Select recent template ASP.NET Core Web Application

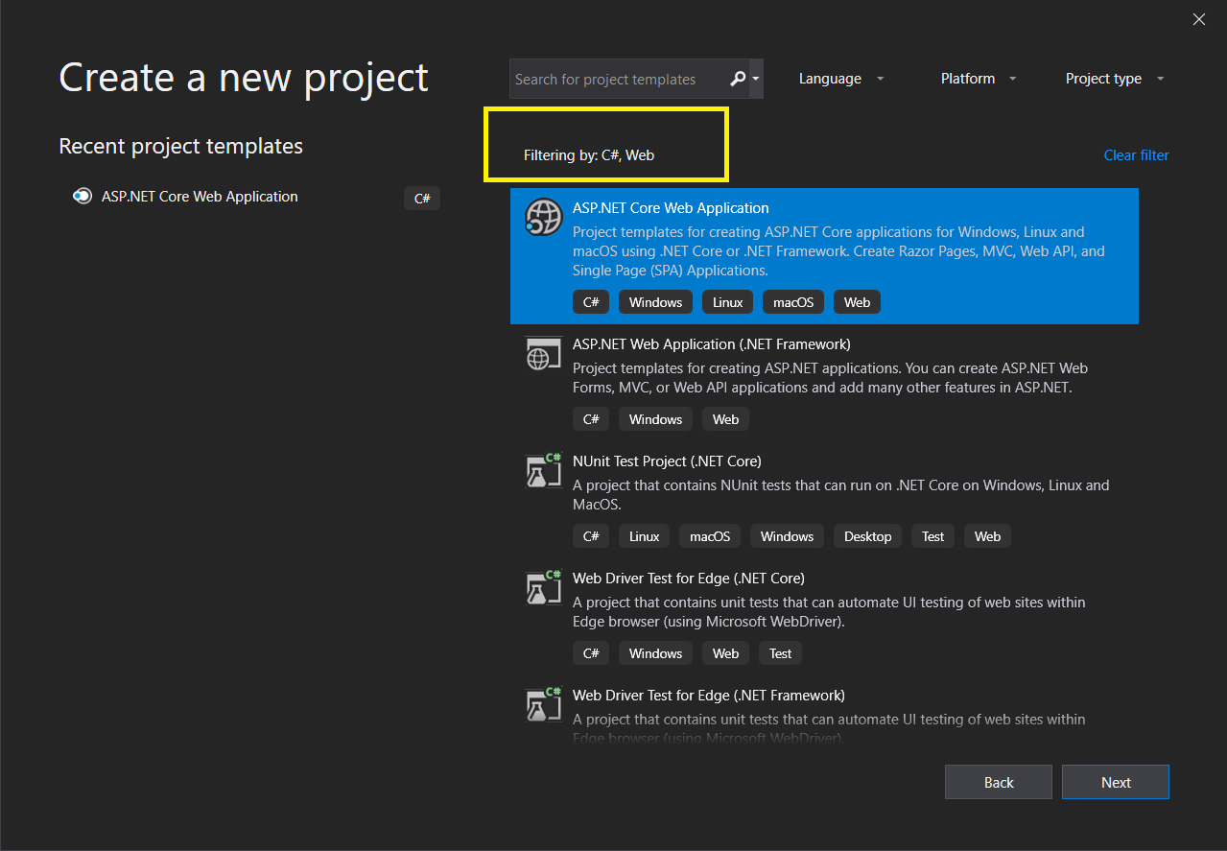(249, 198)
